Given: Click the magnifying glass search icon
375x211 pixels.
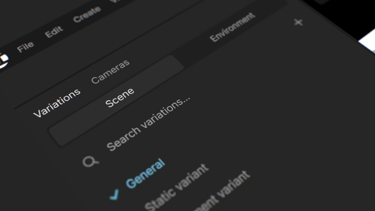Looking at the screenshot, I should point(91,161).
